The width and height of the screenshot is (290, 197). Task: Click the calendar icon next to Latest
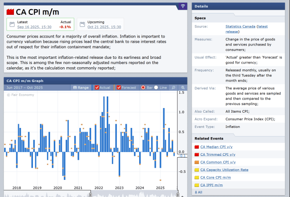[x=12, y=24]
